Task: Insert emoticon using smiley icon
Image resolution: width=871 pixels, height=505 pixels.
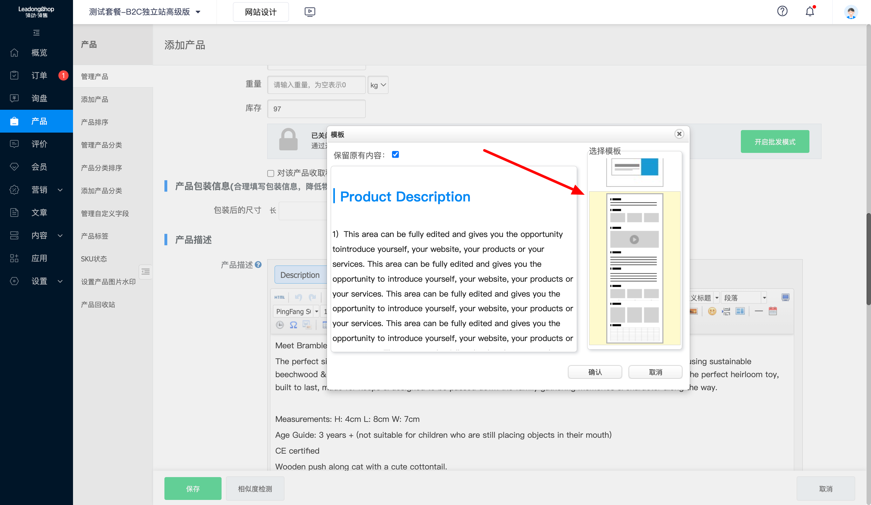Action: coord(712,311)
